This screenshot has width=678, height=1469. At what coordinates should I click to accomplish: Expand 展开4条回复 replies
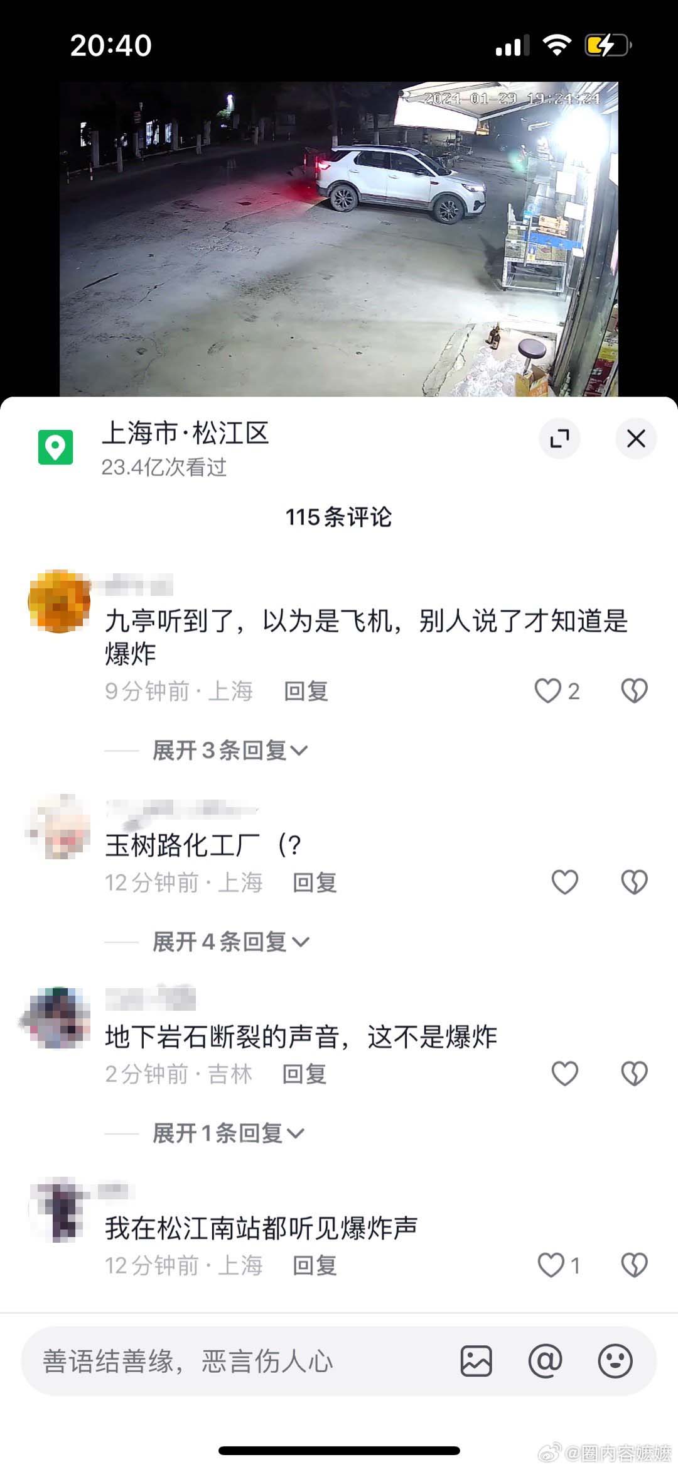(x=230, y=942)
